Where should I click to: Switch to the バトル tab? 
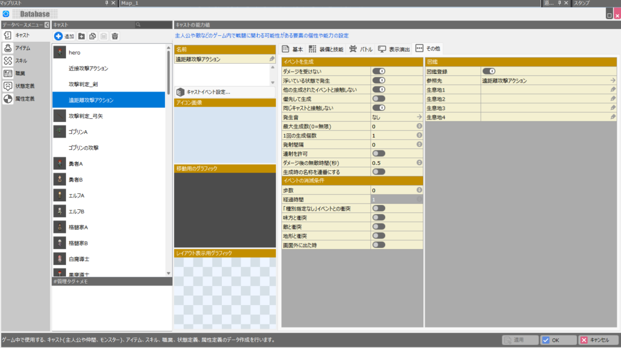pyautogui.click(x=361, y=49)
